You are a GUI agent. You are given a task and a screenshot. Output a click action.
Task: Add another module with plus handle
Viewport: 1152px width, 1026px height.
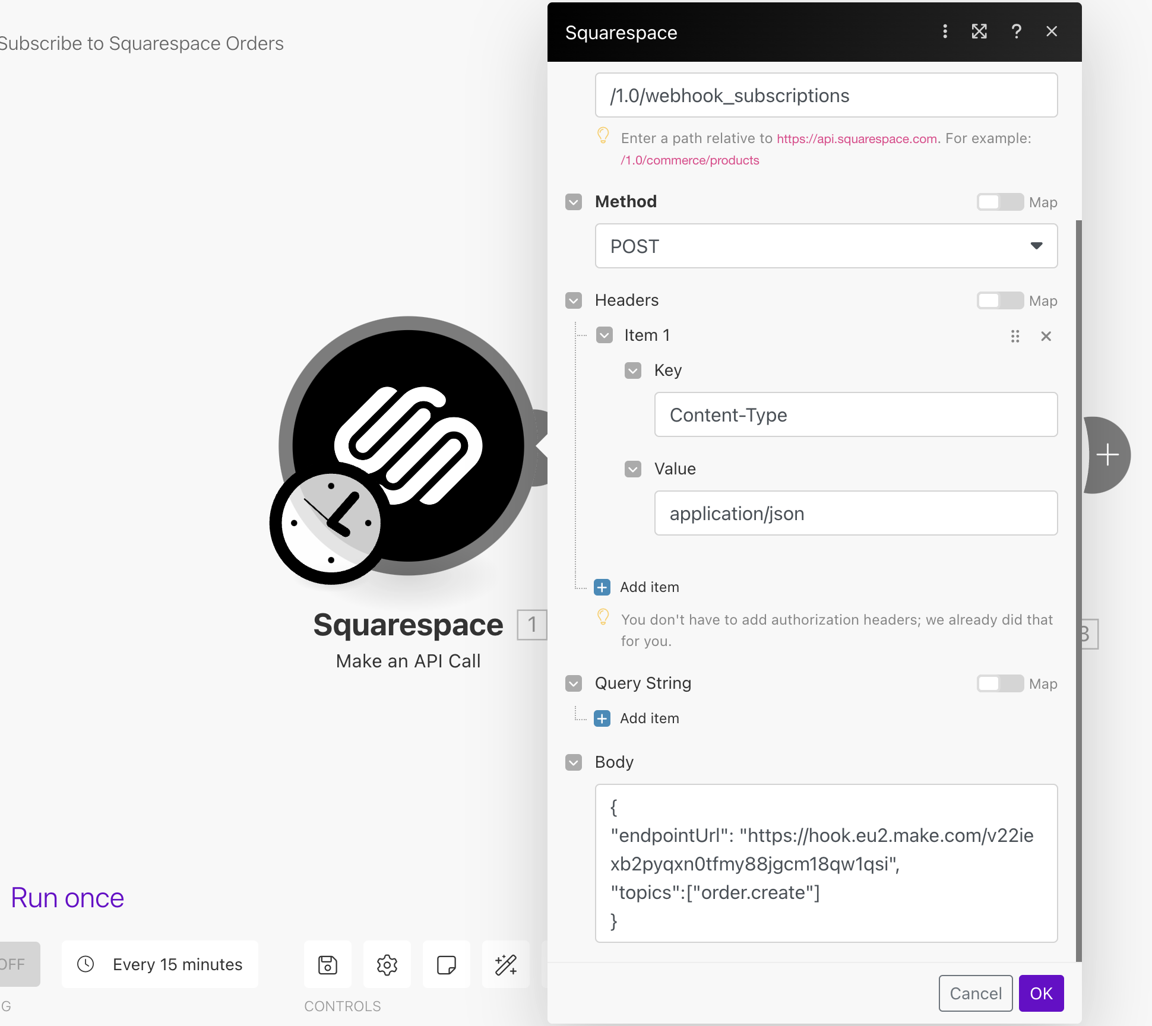(1107, 455)
